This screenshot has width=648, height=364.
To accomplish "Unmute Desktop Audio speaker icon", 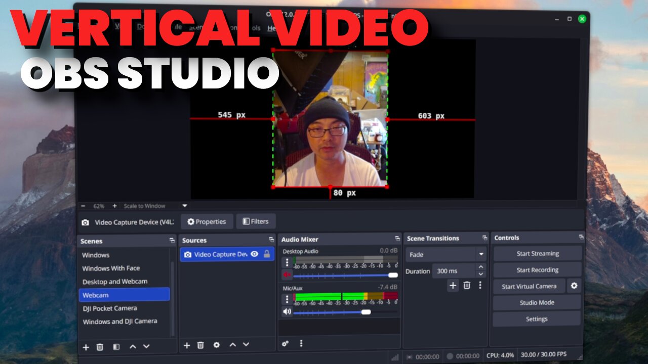I will click(x=287, y=275).
